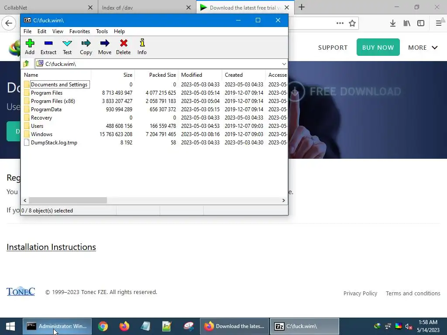Click the Extract toolbar icon
This screenshot has height=335, width=447.
point(48,47)
